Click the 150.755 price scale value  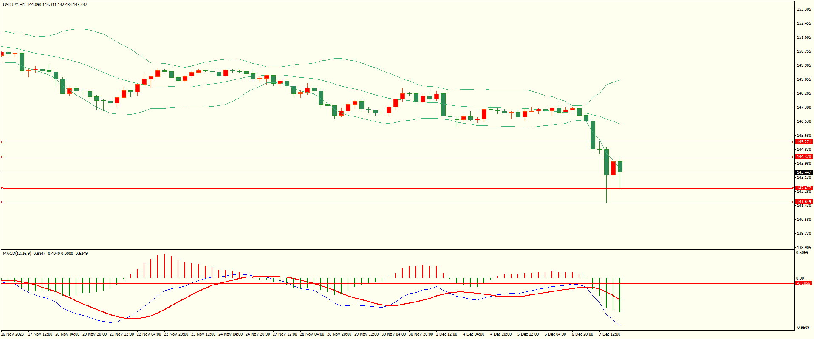coord(804,51)
